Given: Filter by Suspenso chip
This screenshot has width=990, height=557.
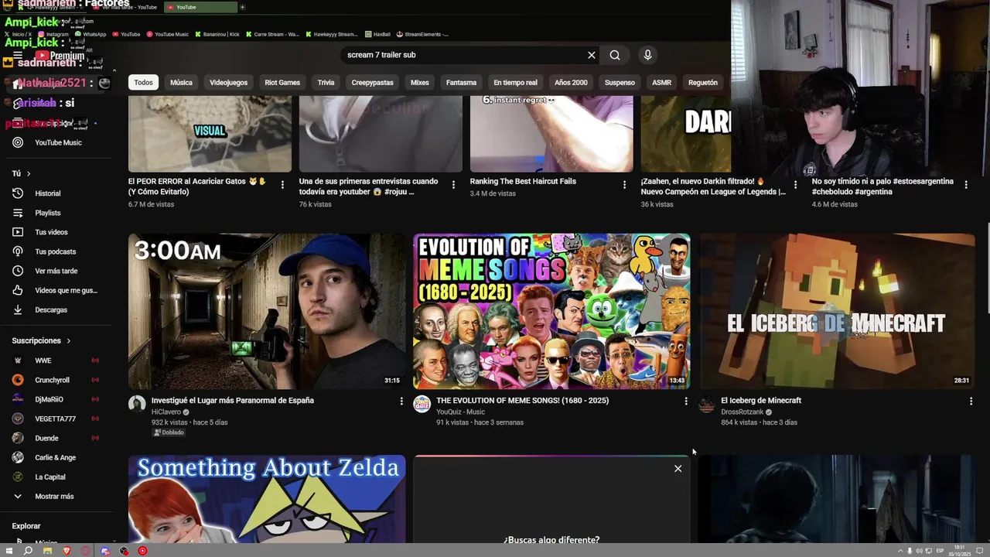Looking at the screenshot, I should (620, 82).
